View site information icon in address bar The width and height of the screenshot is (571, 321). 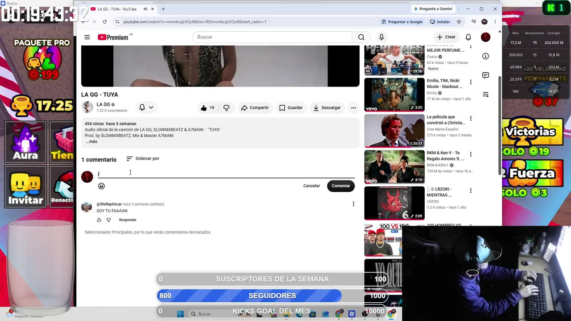[117, 21]
